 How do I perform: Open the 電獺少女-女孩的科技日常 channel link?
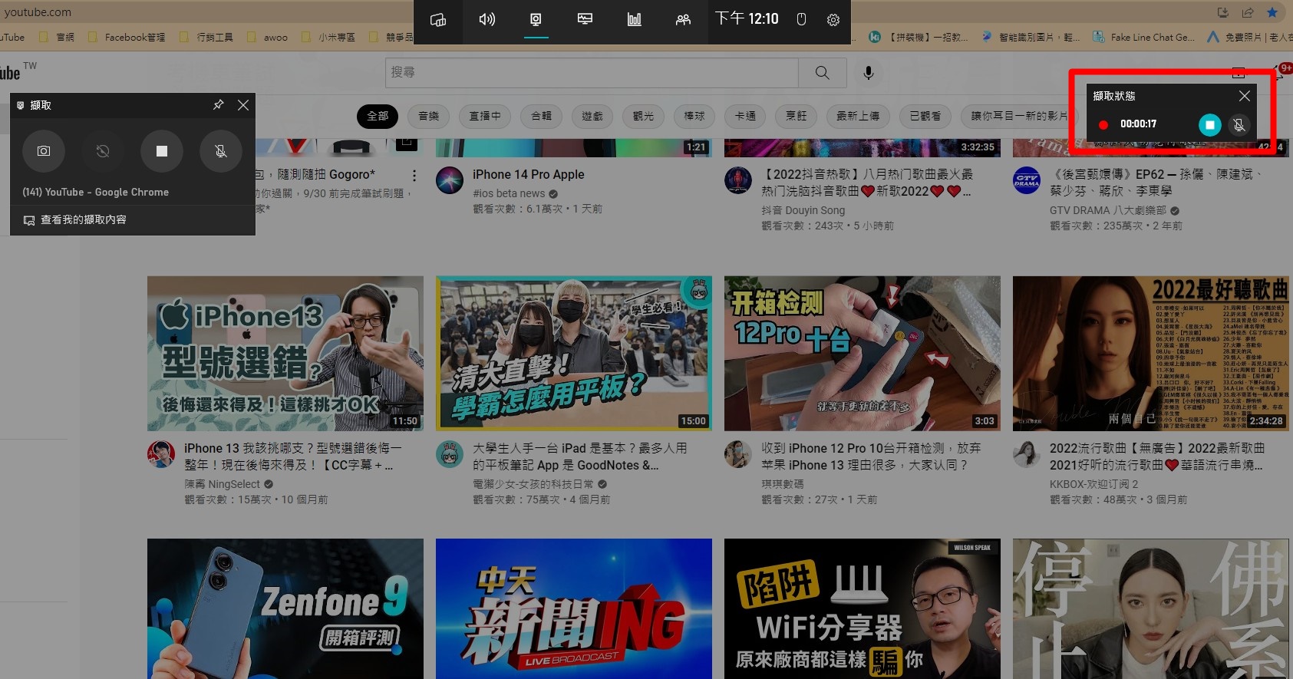[533, 484]
